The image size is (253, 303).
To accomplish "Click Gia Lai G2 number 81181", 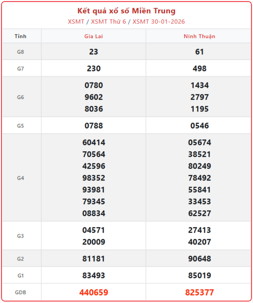I will pyautogui.click(x=93, y=259).
